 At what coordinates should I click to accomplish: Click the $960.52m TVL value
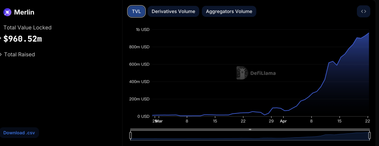22,39
